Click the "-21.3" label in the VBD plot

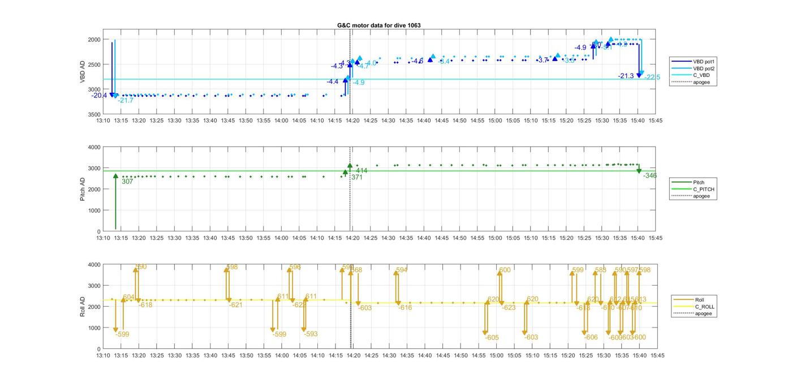[626, 76]
